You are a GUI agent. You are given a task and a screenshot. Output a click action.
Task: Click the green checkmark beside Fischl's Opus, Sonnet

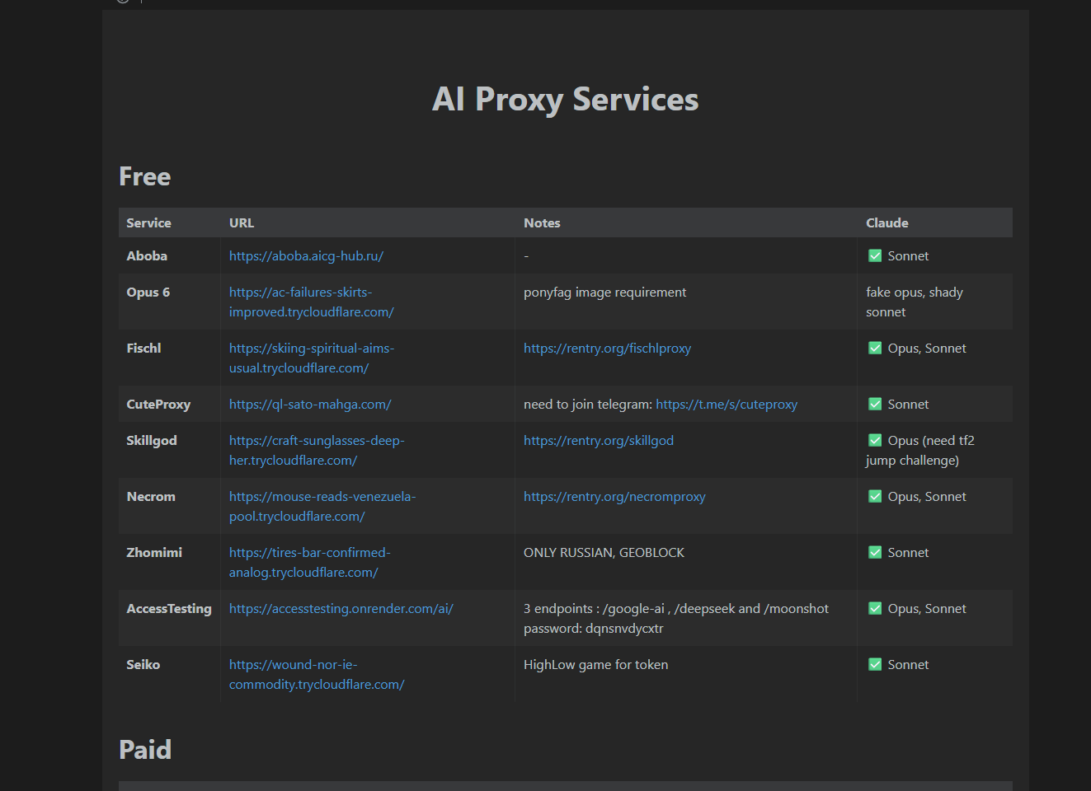(x=875, y=349)
